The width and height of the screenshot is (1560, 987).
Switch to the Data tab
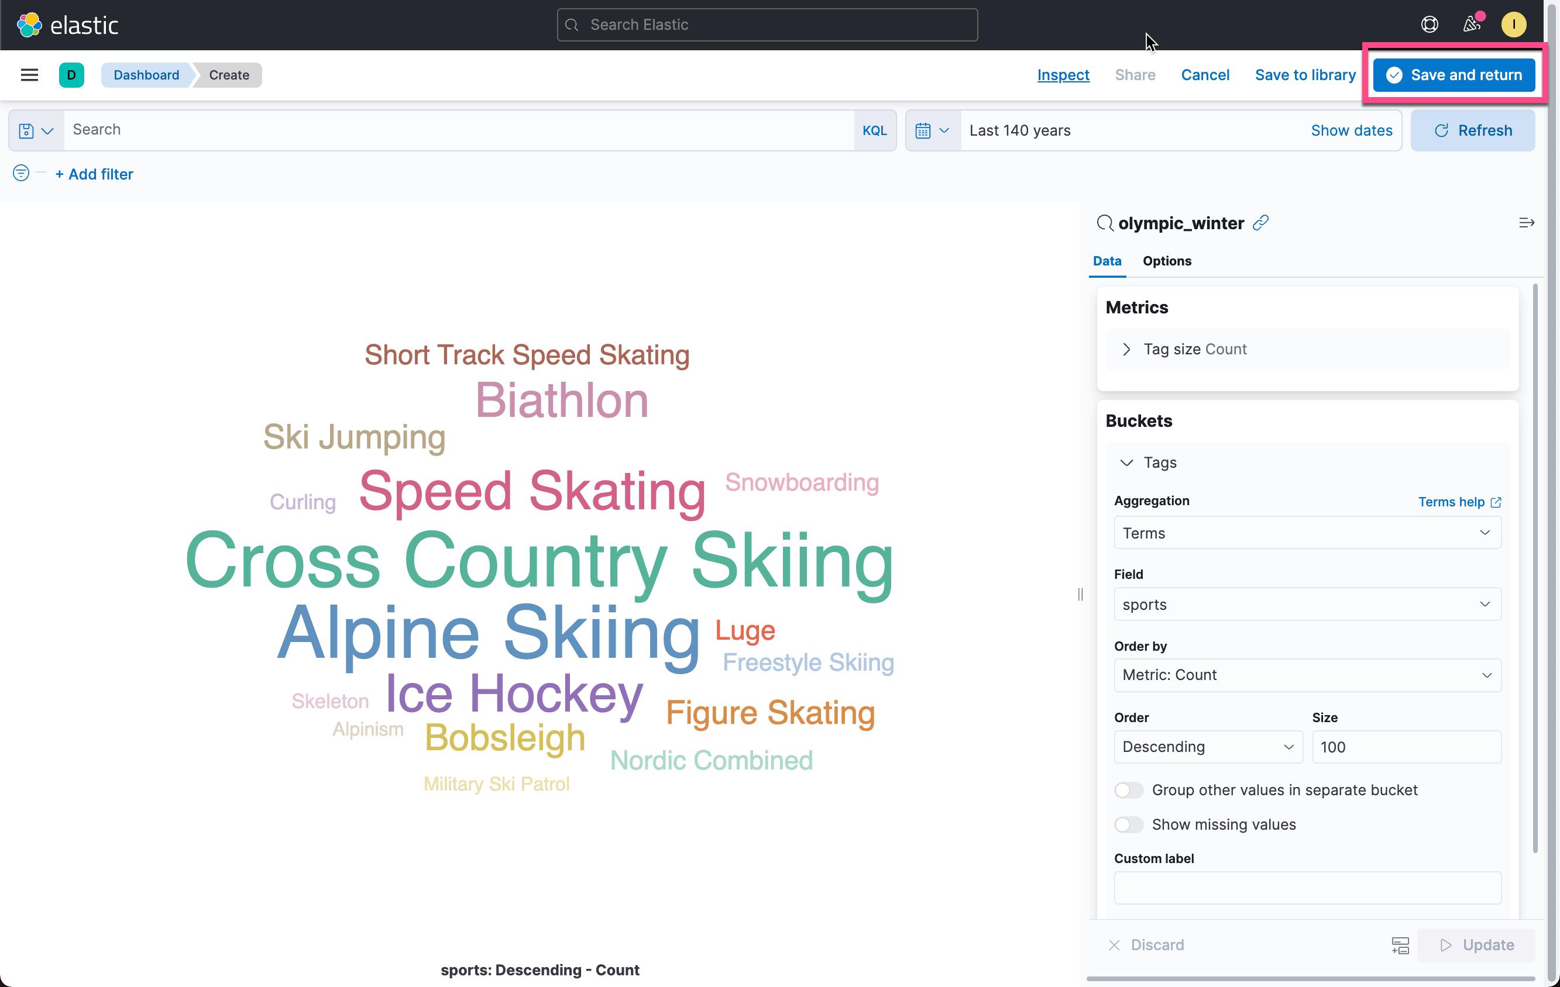click(1107, 261)
